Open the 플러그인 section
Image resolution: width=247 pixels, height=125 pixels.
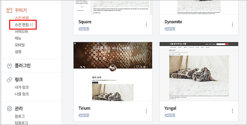point(23,66)
